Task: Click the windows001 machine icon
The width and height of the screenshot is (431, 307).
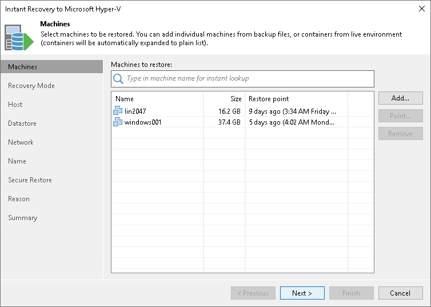Action: click(x=118, y=122)
